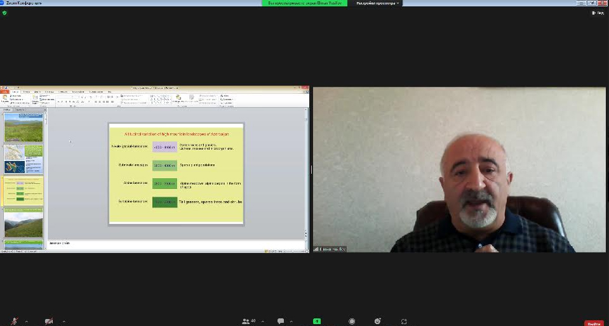Click the speaker's name label on video
609x326 pixels.
[x=330, y=249]
